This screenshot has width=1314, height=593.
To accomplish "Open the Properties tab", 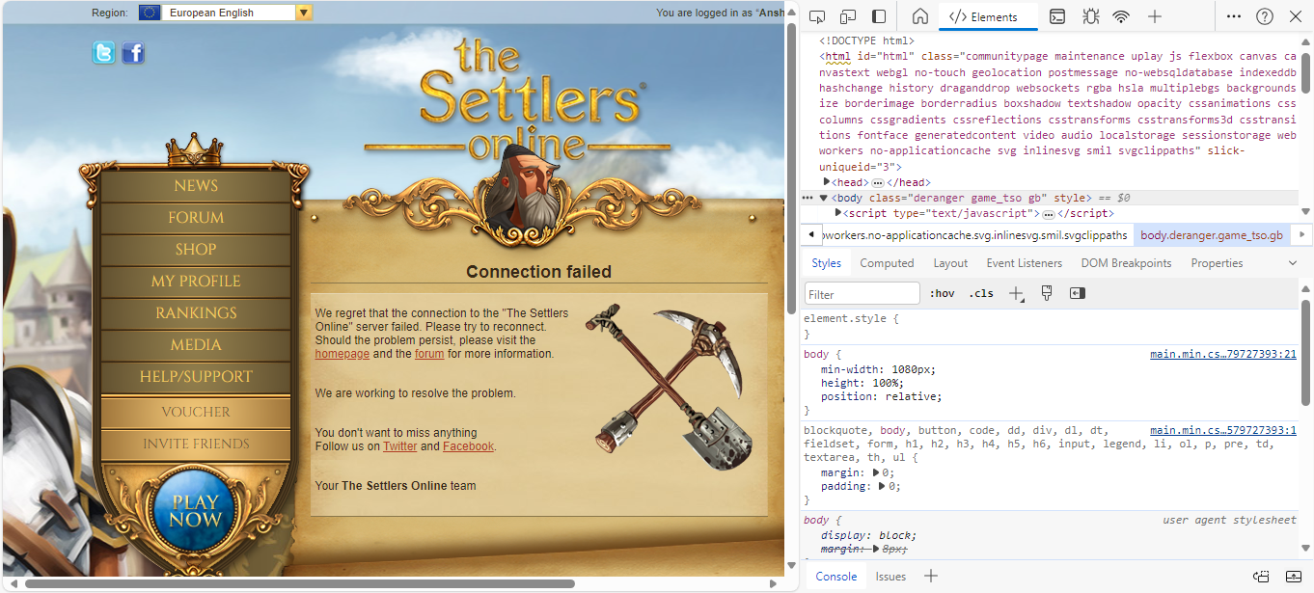I will coord(1217,263).
